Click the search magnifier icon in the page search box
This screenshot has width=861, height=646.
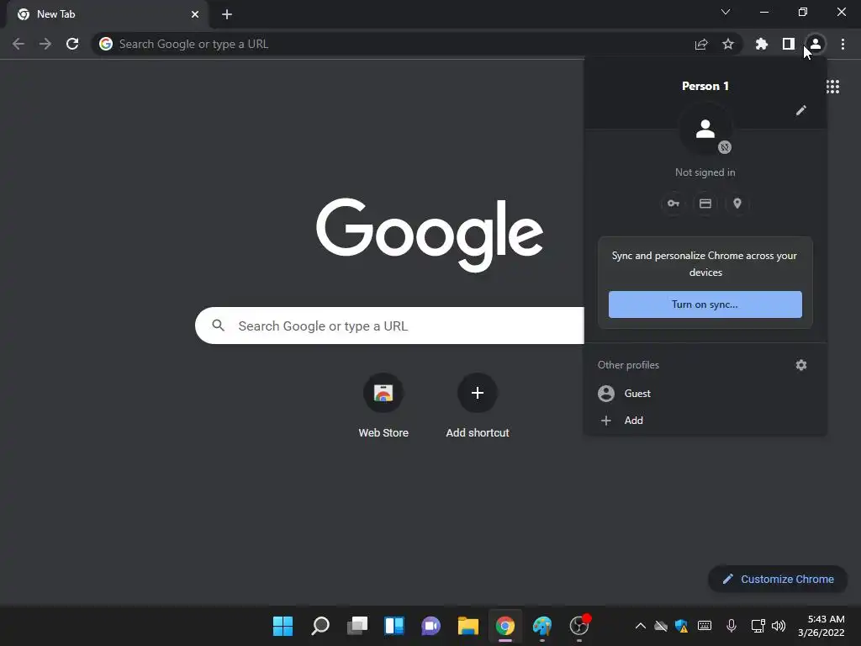pos(219,326)
